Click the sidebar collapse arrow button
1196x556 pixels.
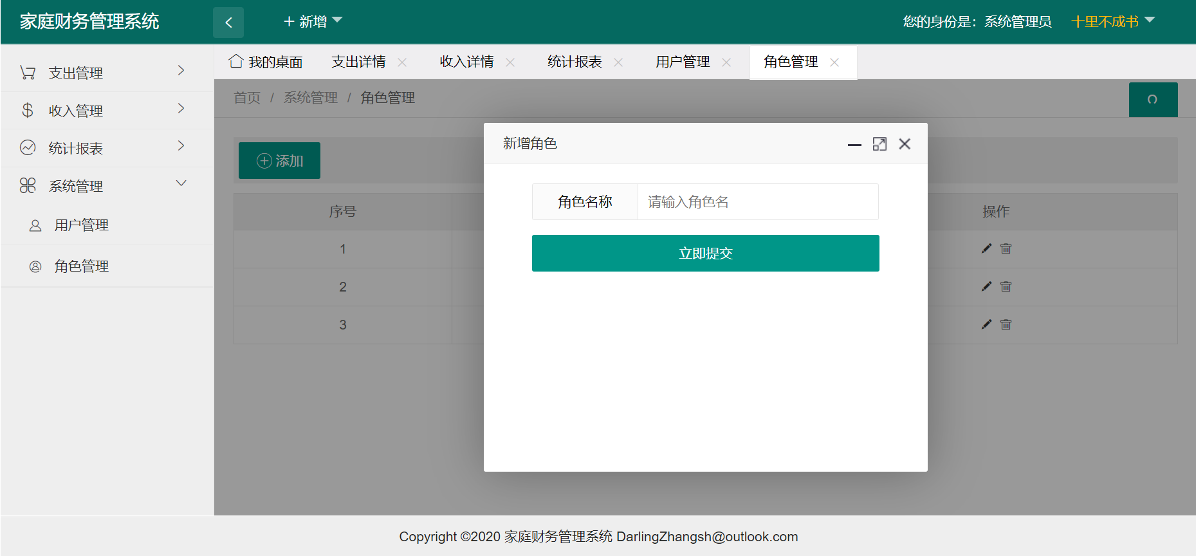click(228, 23)
